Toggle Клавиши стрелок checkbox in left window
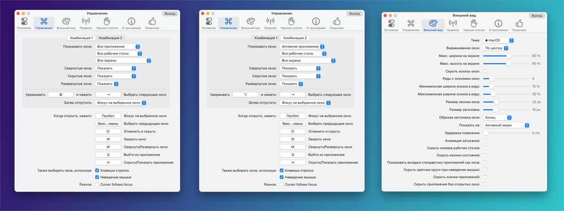The height and width of the screenshot is (211, 564). click(x=97, y=170)
